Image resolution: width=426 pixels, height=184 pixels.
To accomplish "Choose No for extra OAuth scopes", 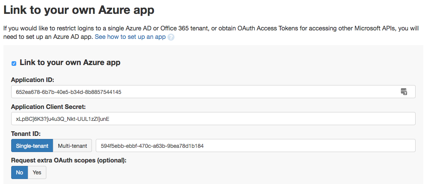I will [20, 172].
